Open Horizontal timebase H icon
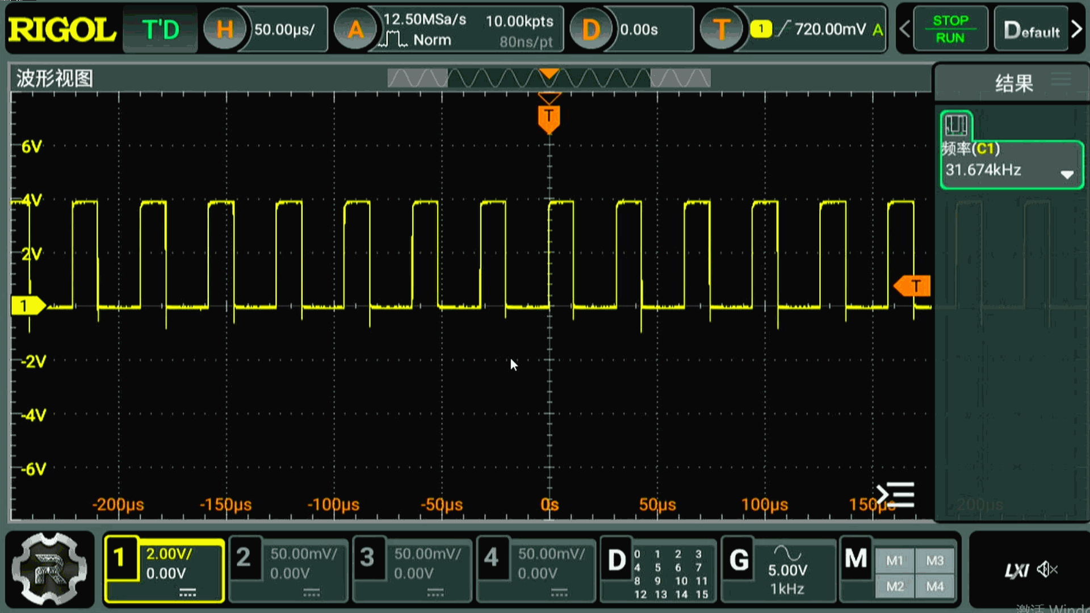The height and width of the screenshot is (613, 1090). click(225, 30)
